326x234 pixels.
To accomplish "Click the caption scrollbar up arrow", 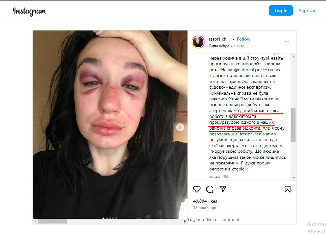I will click(293, 57).
